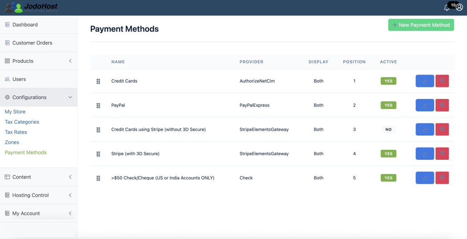This screenshot has width=467, height=239.
Task: Click drag handle for Check/Cheque row
Action: pos(98,178)
